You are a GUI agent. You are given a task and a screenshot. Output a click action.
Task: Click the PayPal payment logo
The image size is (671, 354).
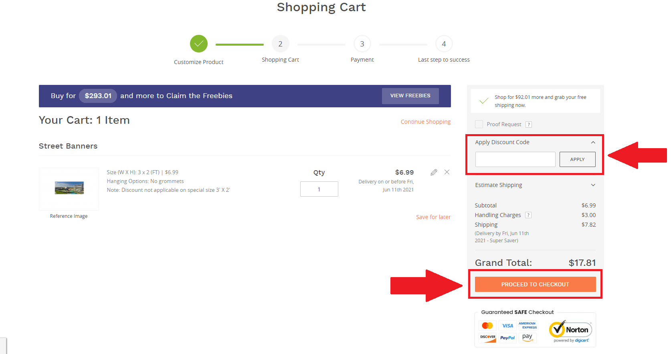pos(507,338)
